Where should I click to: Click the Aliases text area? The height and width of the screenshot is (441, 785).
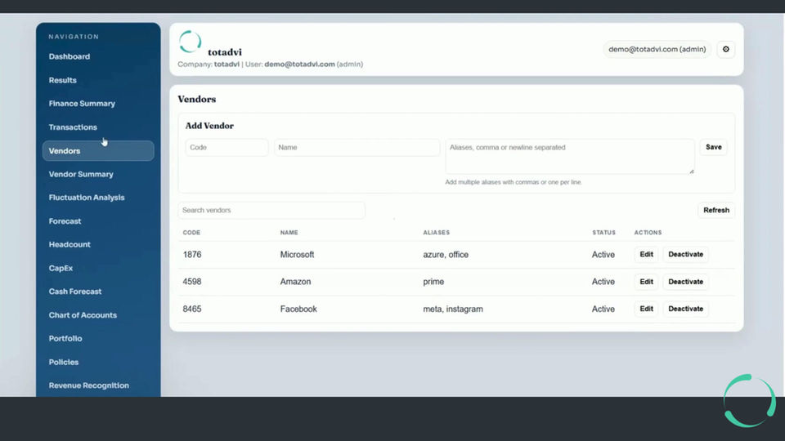[570, 157]
